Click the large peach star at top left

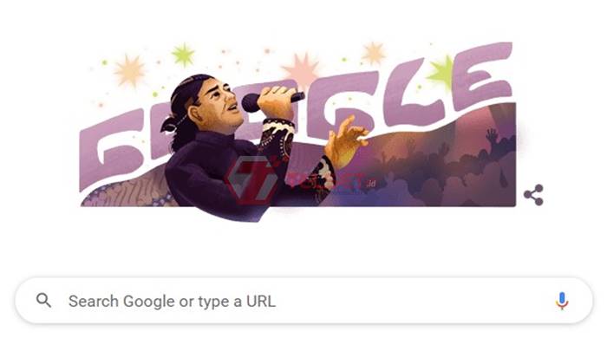[130, 70]
